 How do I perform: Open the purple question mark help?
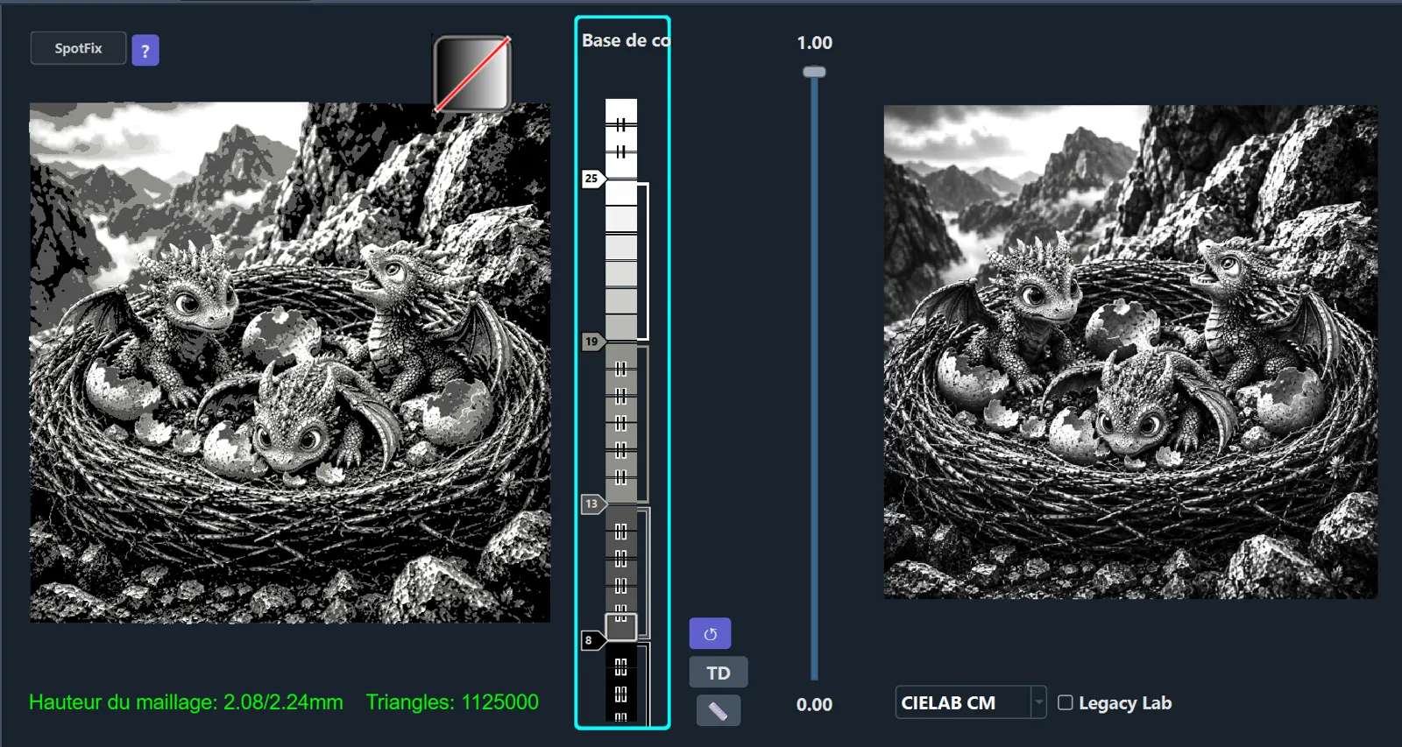click(x=145, y=51)
